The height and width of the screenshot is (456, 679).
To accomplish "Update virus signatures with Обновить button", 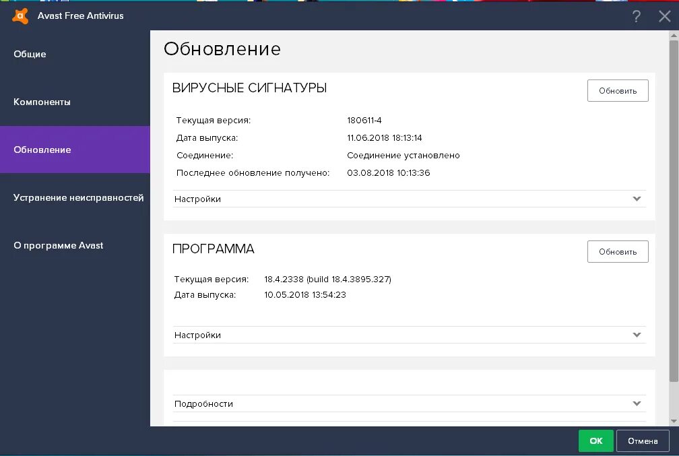I will coord(618,90).
